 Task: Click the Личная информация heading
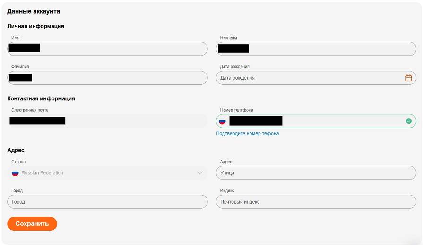[35, 26]
